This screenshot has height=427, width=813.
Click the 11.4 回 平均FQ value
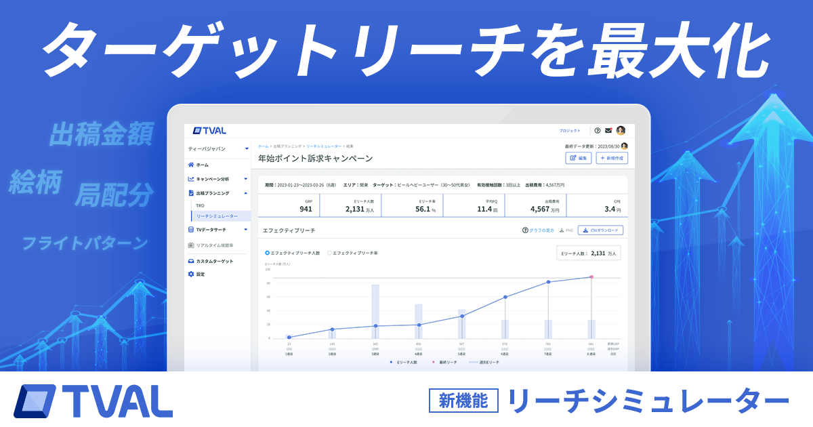click(x=487, y=209)
